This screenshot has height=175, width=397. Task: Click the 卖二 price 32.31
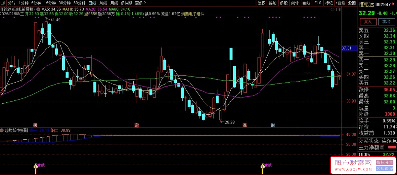click(389, 48)
